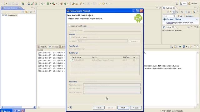The image size is (200, 112).
Task: Open the Activate task dropdown in the Task List
Action: pos(184,16)
